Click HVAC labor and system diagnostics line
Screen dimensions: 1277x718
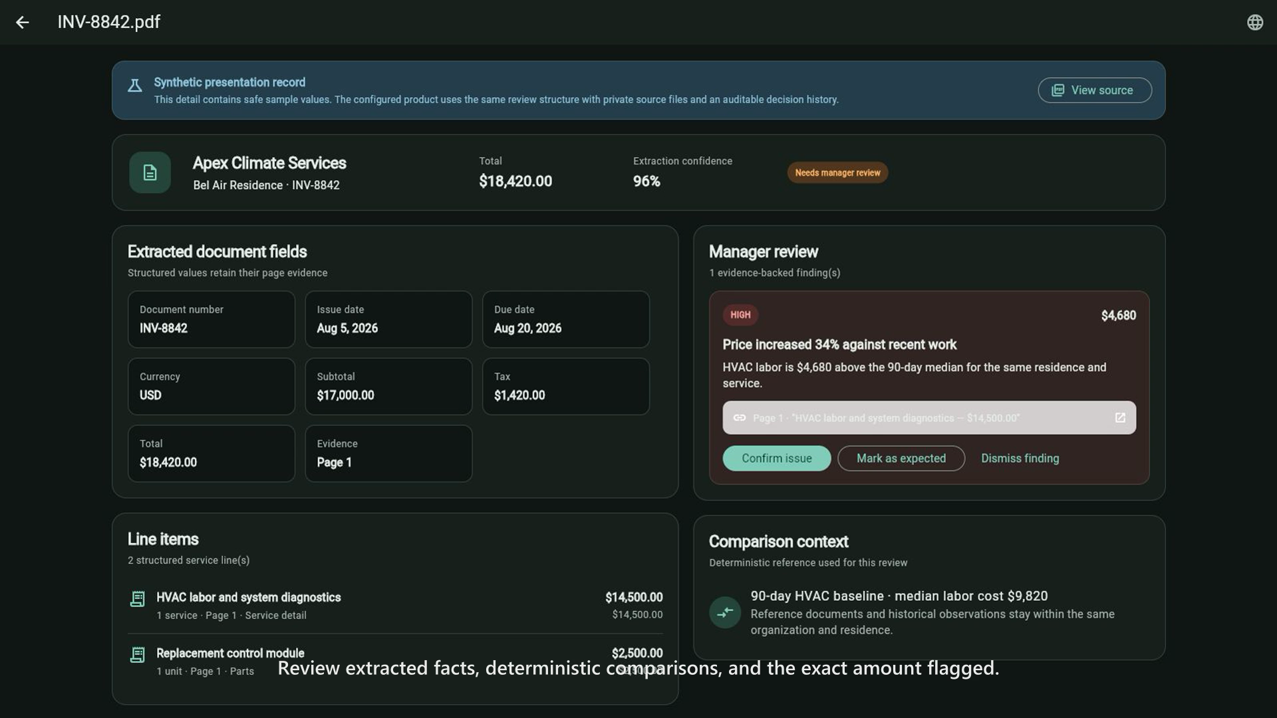pos(395,606)
